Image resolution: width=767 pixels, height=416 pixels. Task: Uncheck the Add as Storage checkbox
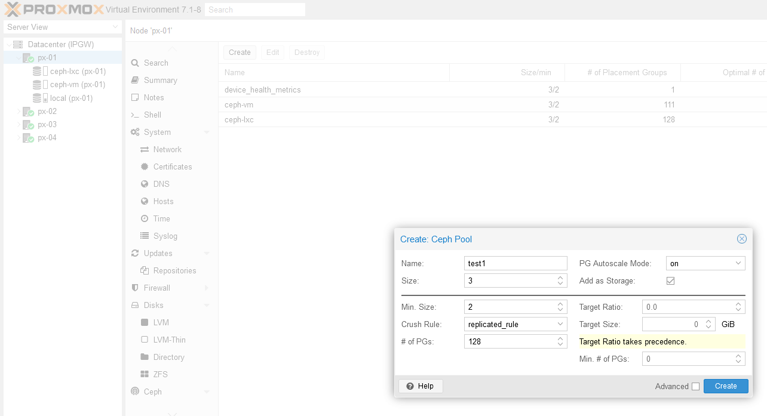670,281
